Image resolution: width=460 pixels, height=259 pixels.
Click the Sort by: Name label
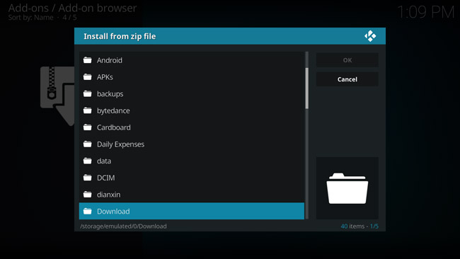(x=31, y=18)
